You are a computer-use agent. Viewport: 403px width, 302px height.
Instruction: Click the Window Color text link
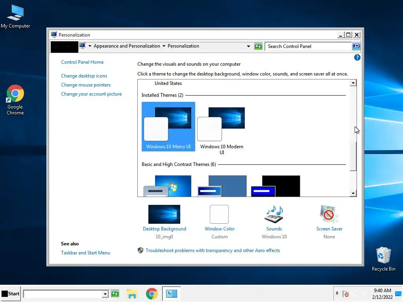(x=220, y=229)
